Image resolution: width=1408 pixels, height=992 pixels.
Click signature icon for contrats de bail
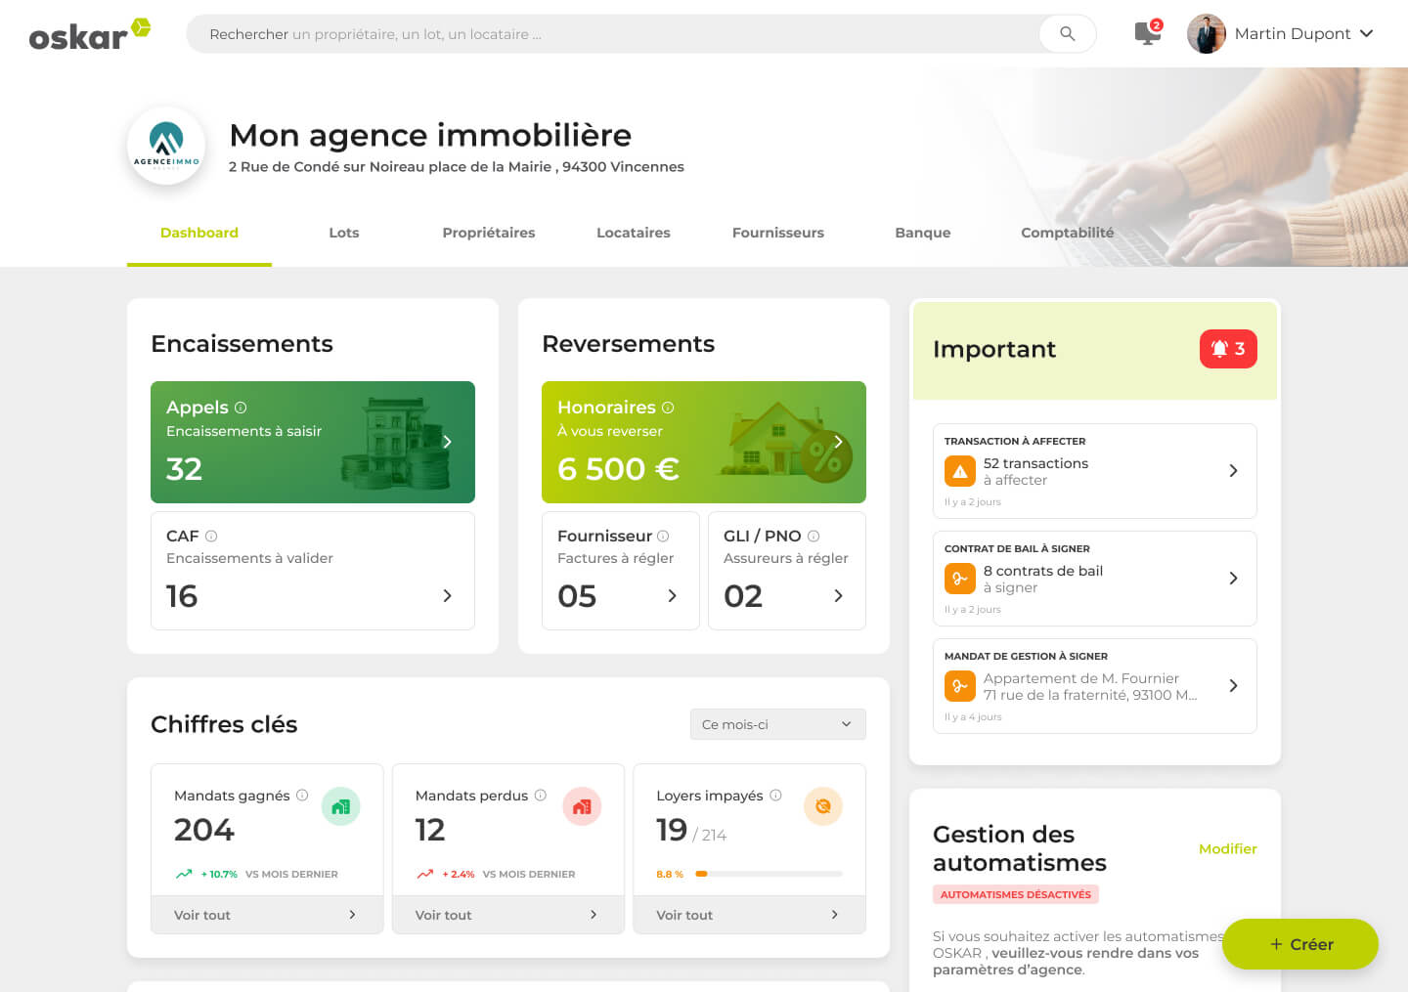[960, 579]
